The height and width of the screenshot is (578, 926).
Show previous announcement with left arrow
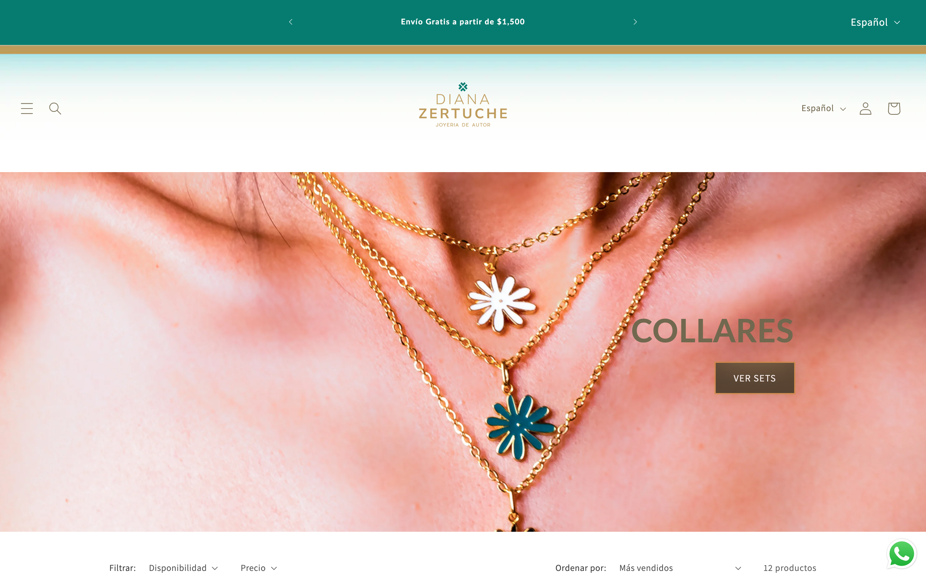tap(291, 22)
